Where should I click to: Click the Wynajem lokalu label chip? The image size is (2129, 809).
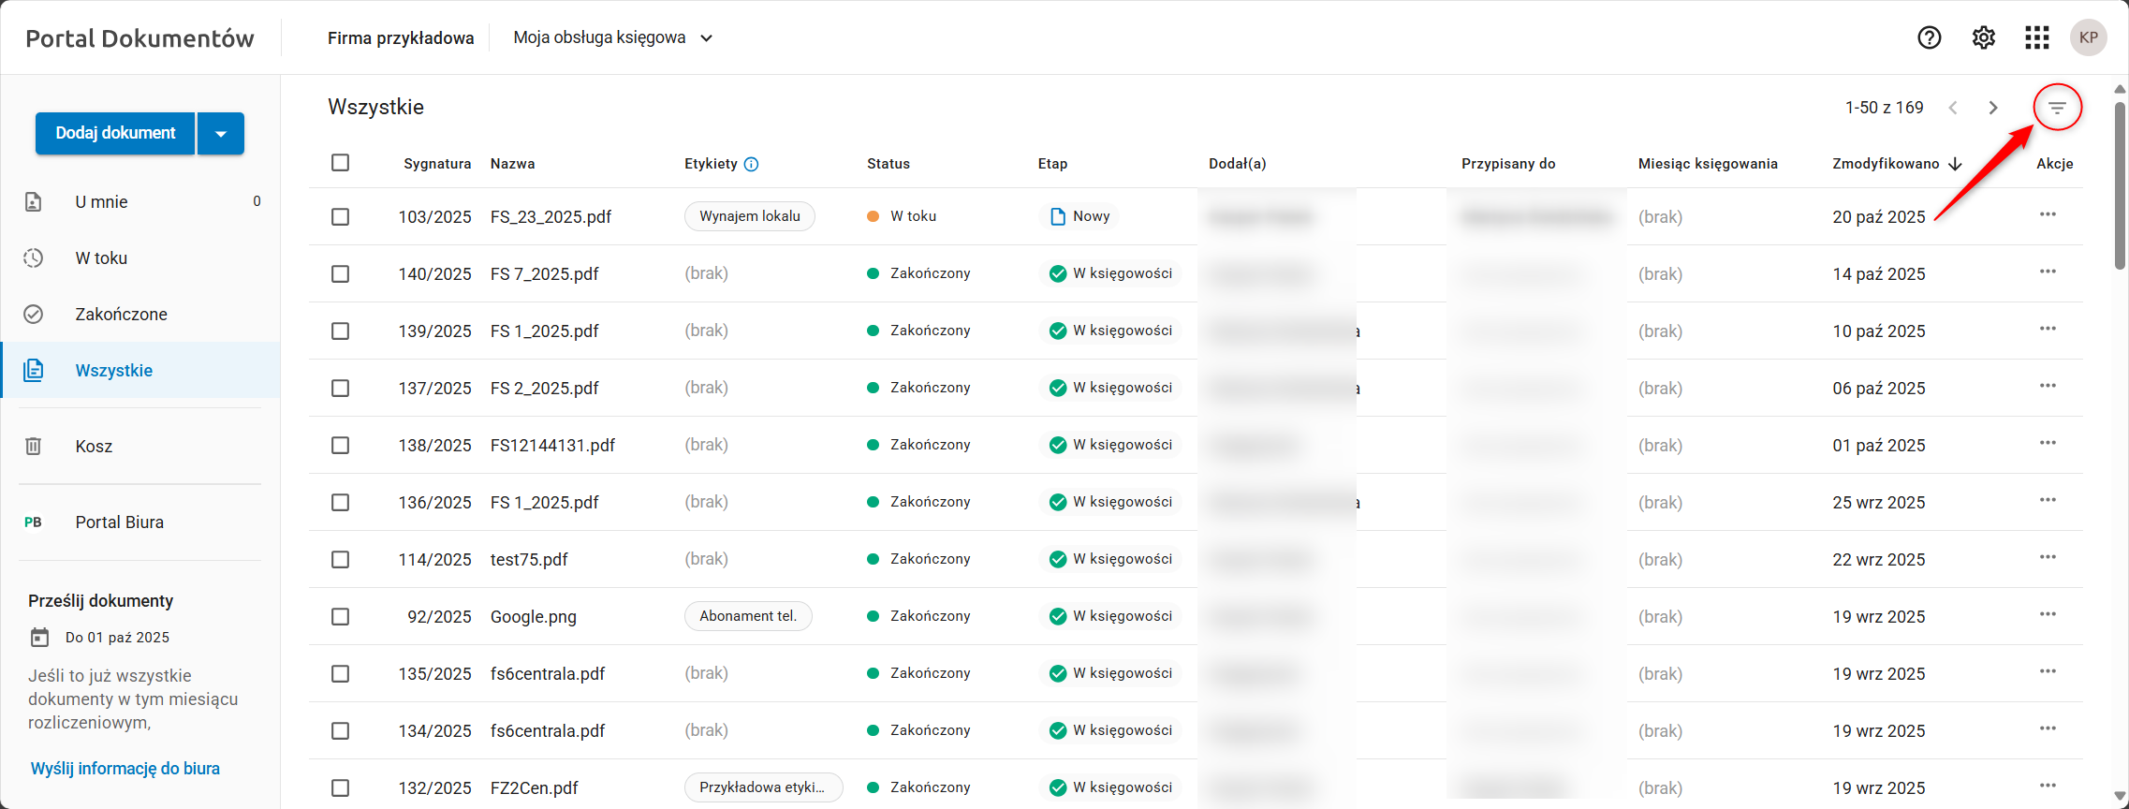(750, 216)
